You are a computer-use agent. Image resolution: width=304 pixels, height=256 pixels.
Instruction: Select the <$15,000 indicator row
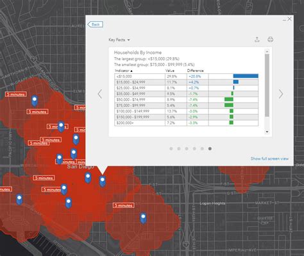coord(186,76)
